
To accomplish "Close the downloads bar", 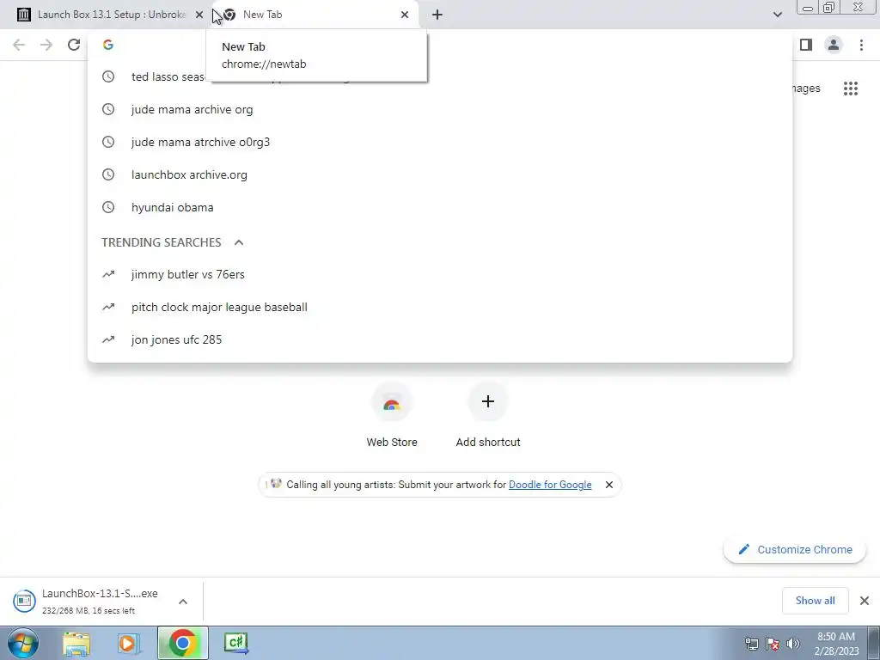I will coord(865,601).
